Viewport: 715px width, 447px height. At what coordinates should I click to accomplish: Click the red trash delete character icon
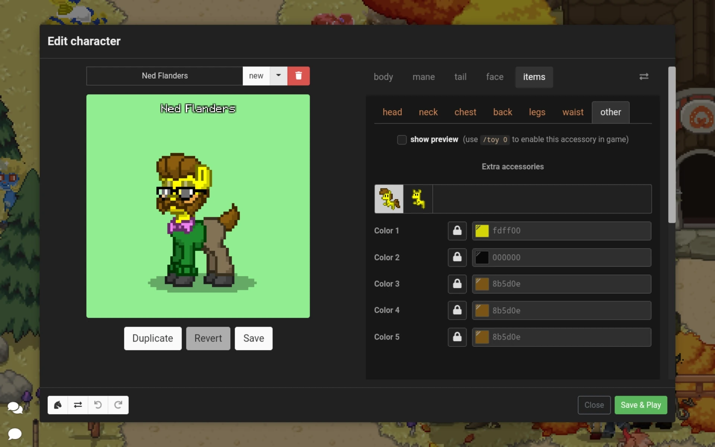coord(298,76)
